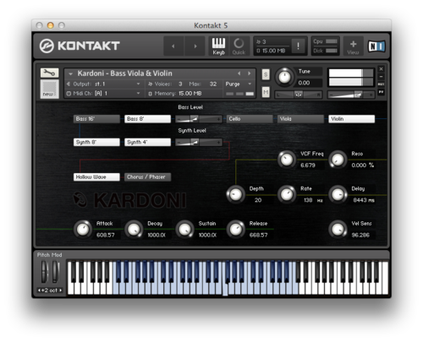Screen dimensions: 423x342
Task: Click the Mod wheel
Action: click(56, 272)
